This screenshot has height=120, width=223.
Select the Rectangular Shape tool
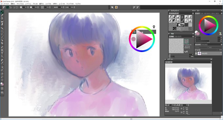pyautogui.click(x=2, y=50)
